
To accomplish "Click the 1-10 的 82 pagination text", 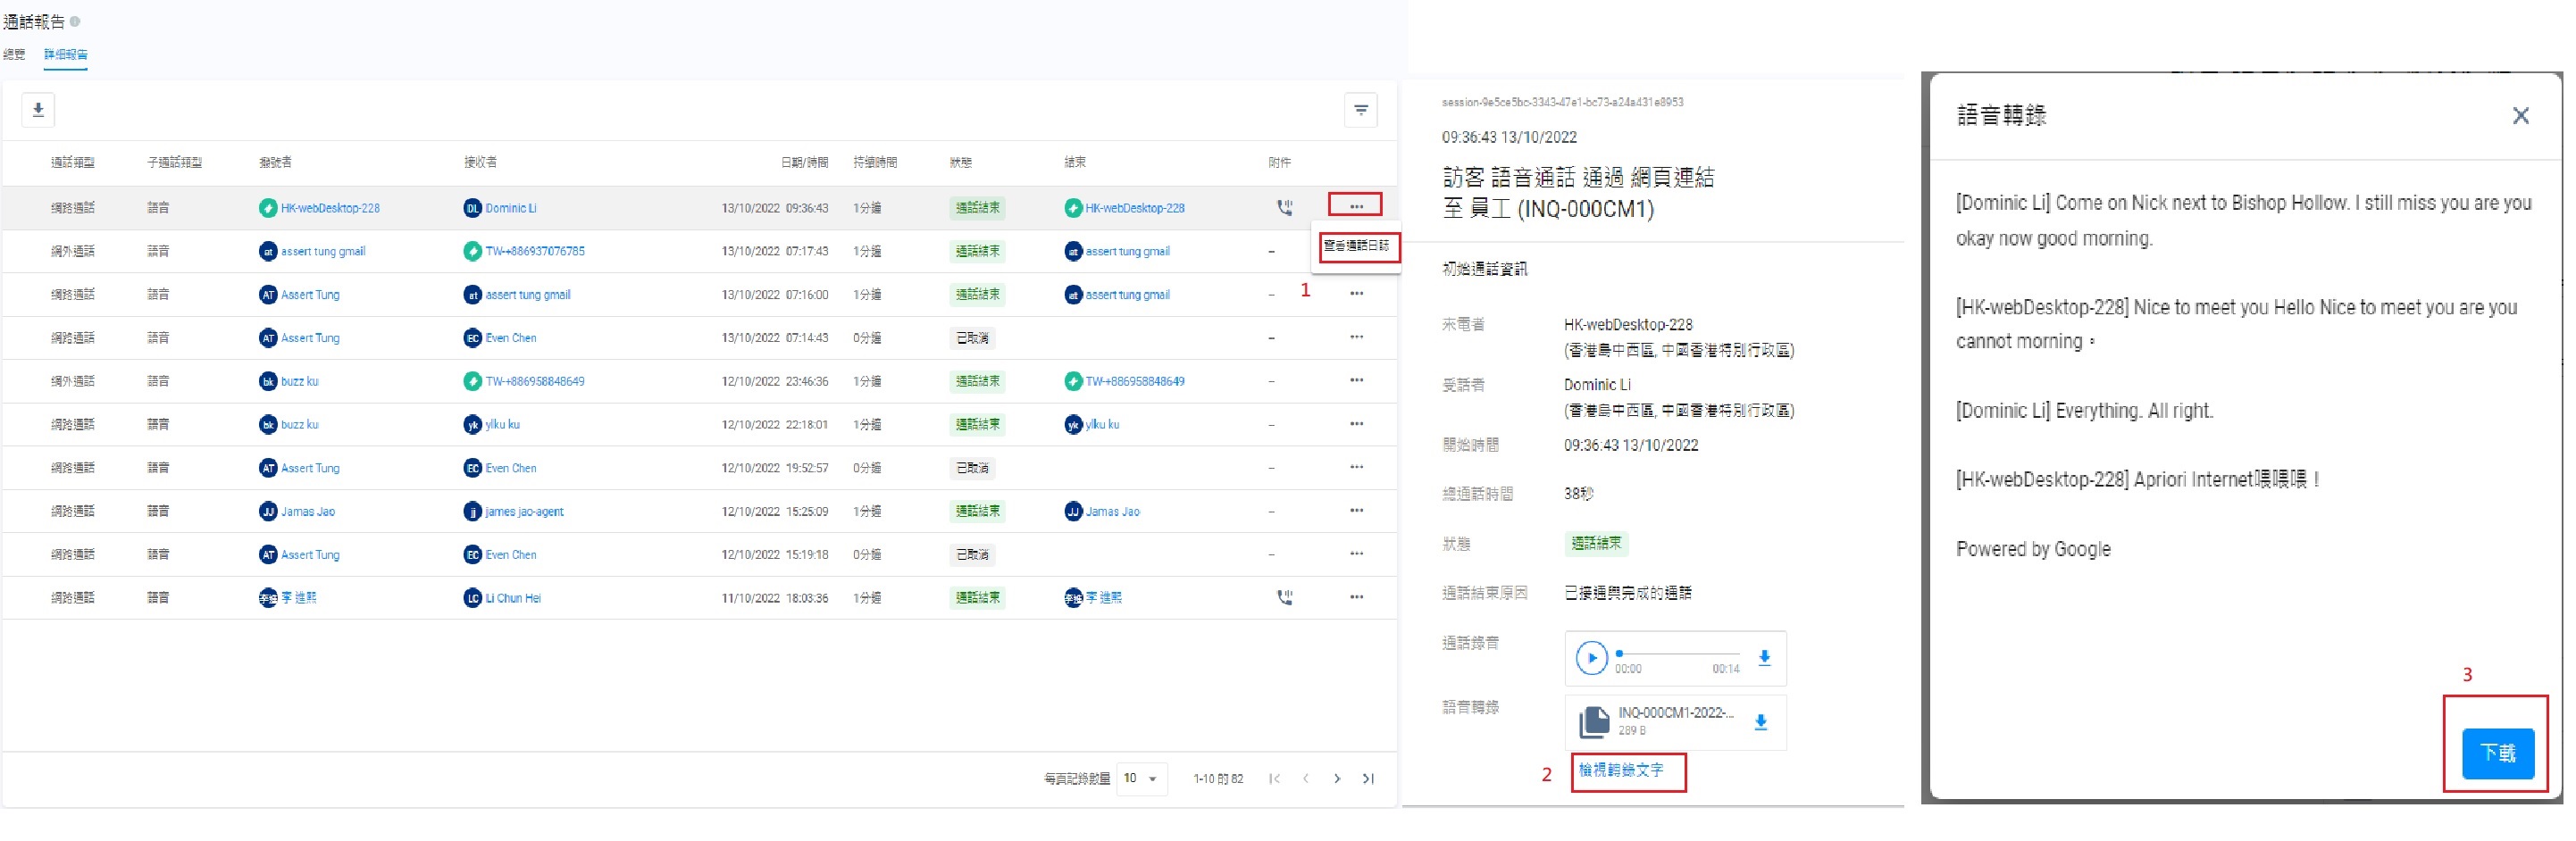I will [x=1218, y=778].
